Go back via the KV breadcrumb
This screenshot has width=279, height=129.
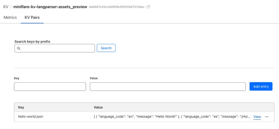(x=6, y=7)
